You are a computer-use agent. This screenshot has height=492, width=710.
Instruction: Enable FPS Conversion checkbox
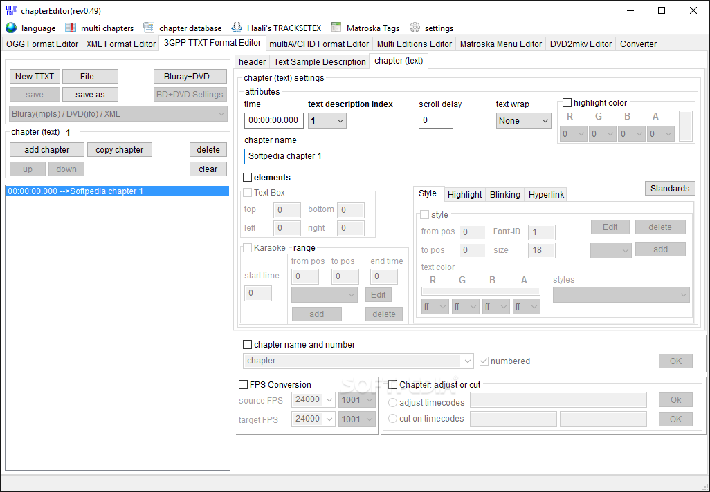[x=243, y=385]
